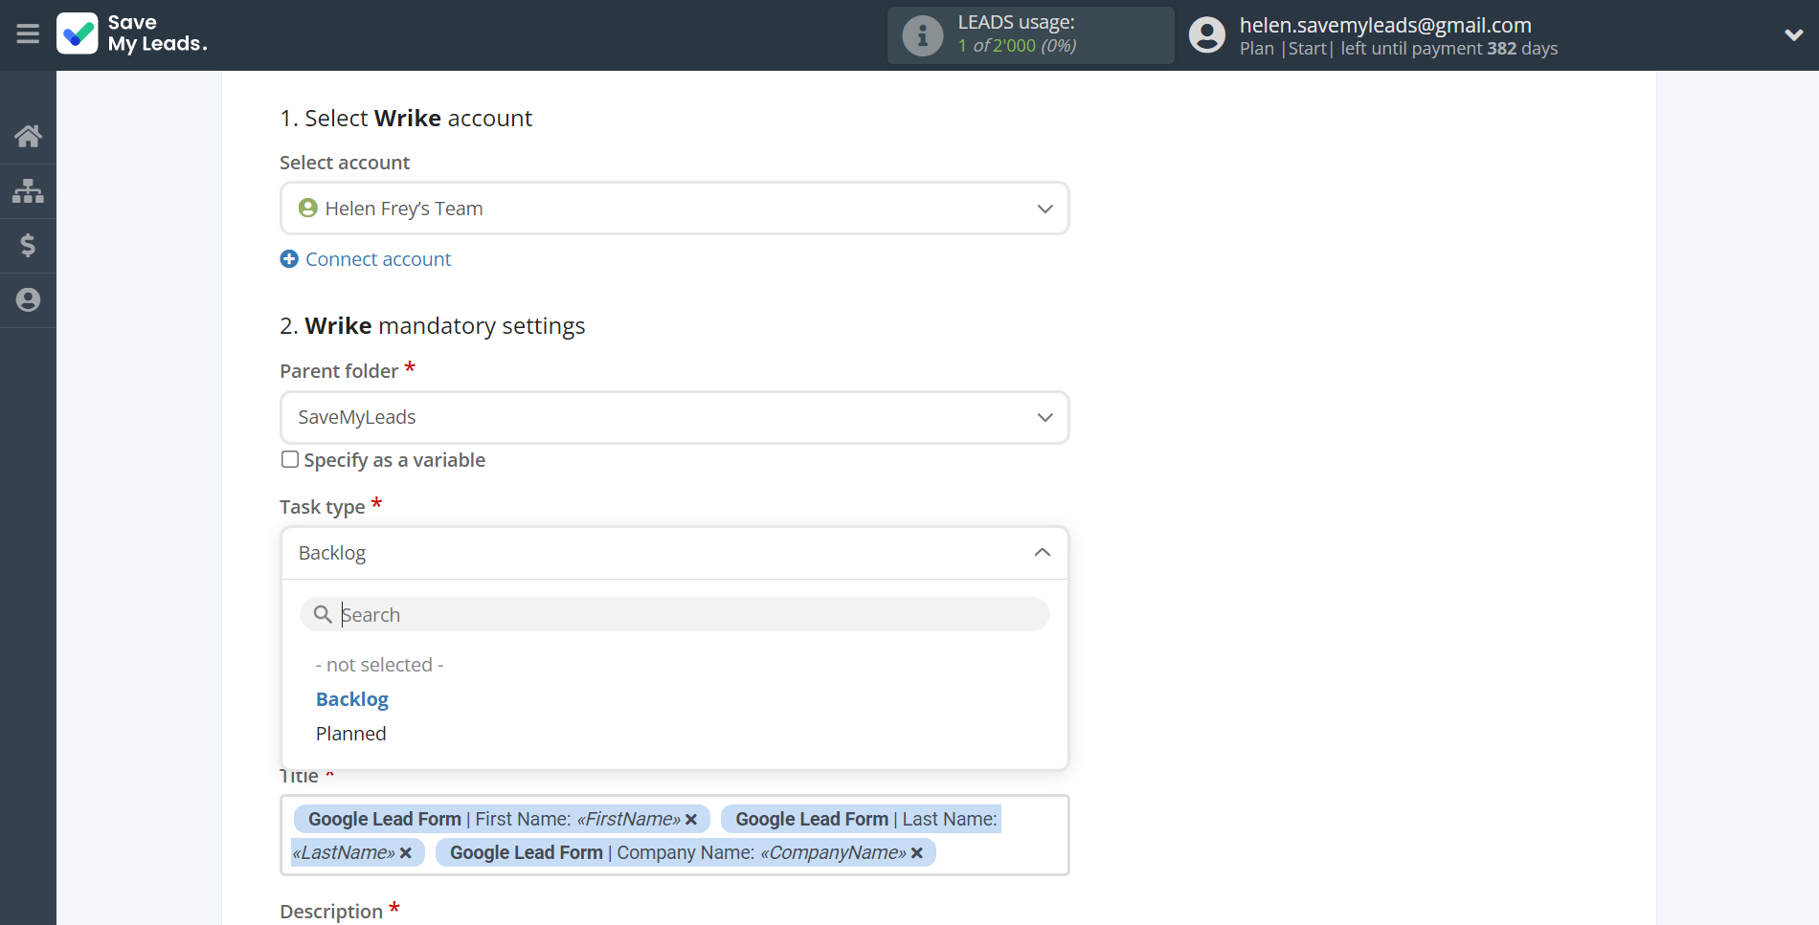1819x925 pixels.
Task: Click the Select Wrike account heading
Action: pyautogui.click(x=406, y=119)
